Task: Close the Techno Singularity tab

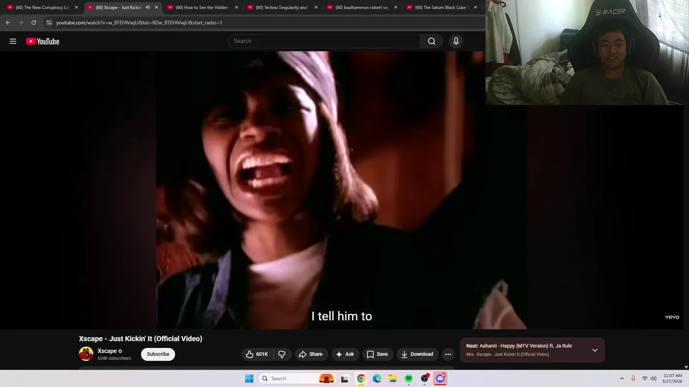Action: (x=316, y=8)
